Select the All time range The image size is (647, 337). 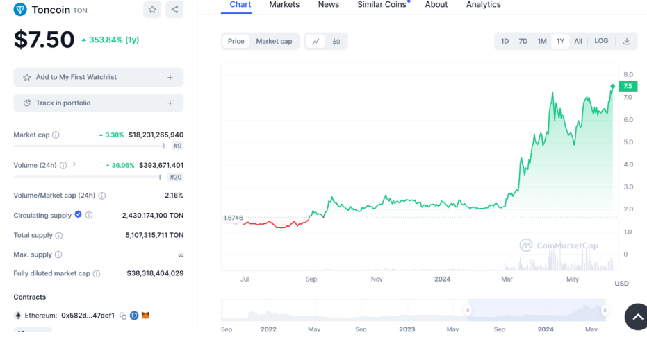tap(578, 41)
